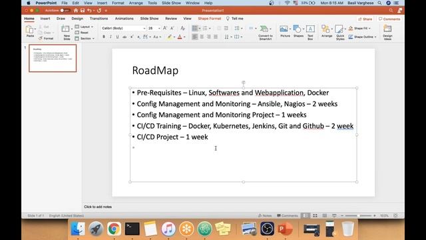
Task: Toggle strikethrough formatting
Action: tap(124, 37)
